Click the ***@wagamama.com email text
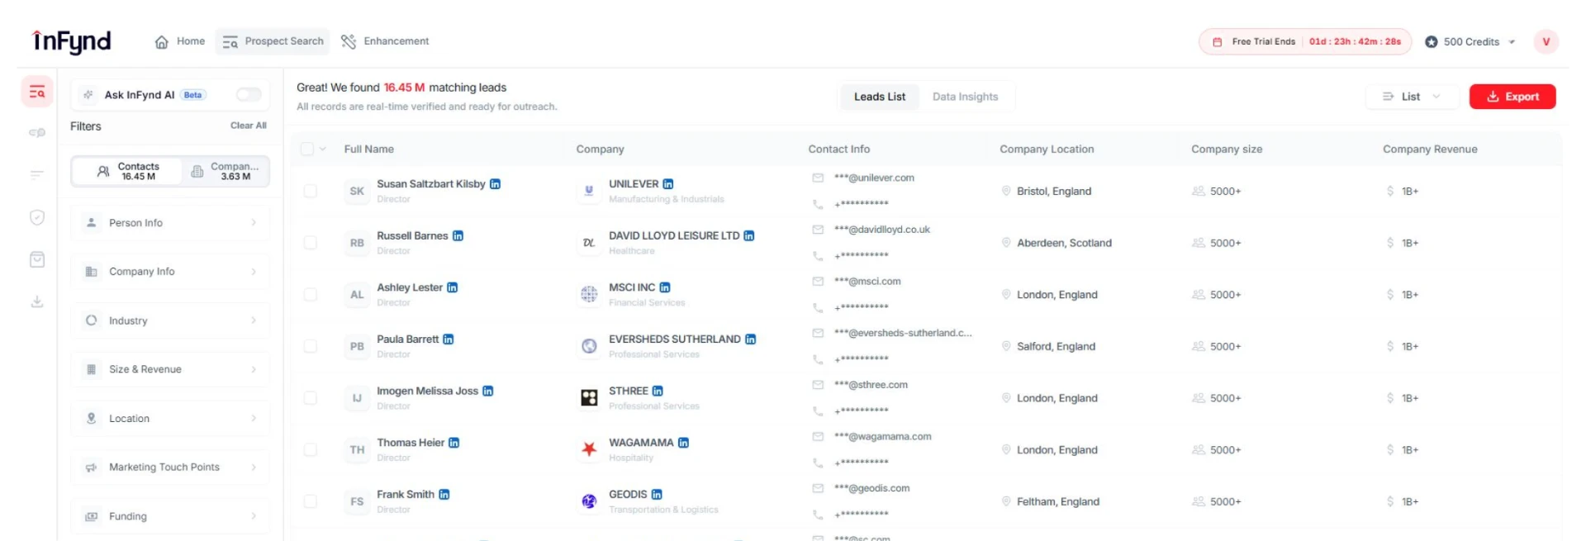The height and width of the screenshot is (541, 1586). pyautogui.click(x=882, y=436)
